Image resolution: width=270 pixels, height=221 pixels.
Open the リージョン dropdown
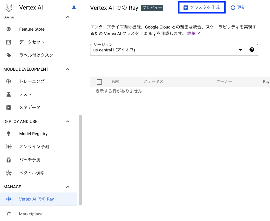174,50
